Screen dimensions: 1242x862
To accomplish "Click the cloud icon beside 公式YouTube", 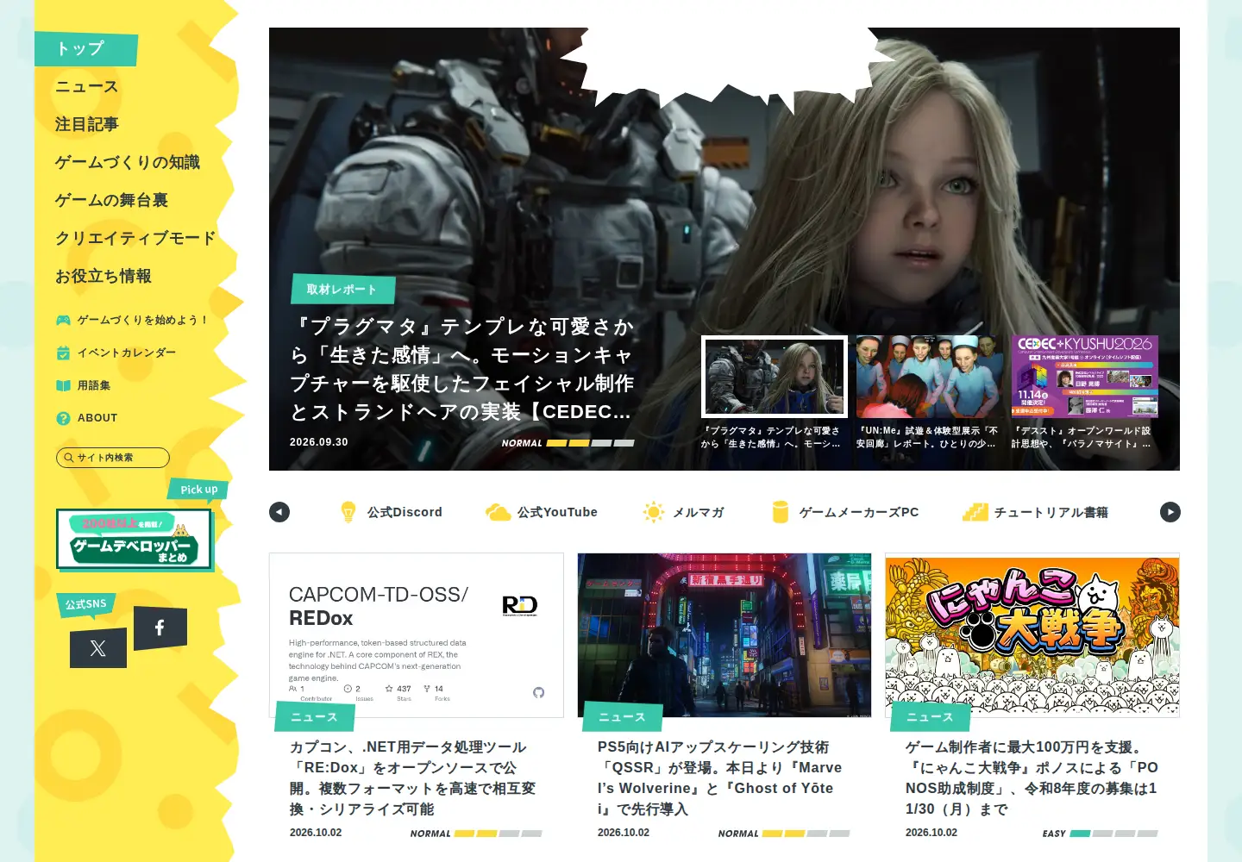I will 498,512.
